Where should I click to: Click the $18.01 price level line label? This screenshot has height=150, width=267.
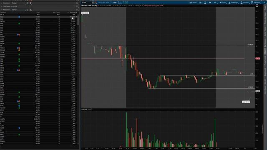pyautogui.click(x=250, y=45)
